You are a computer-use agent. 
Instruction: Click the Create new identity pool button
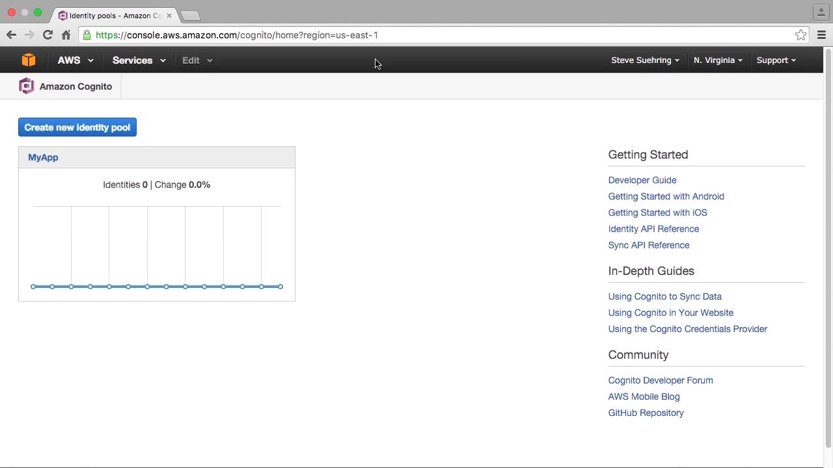[x=77, y=127]
